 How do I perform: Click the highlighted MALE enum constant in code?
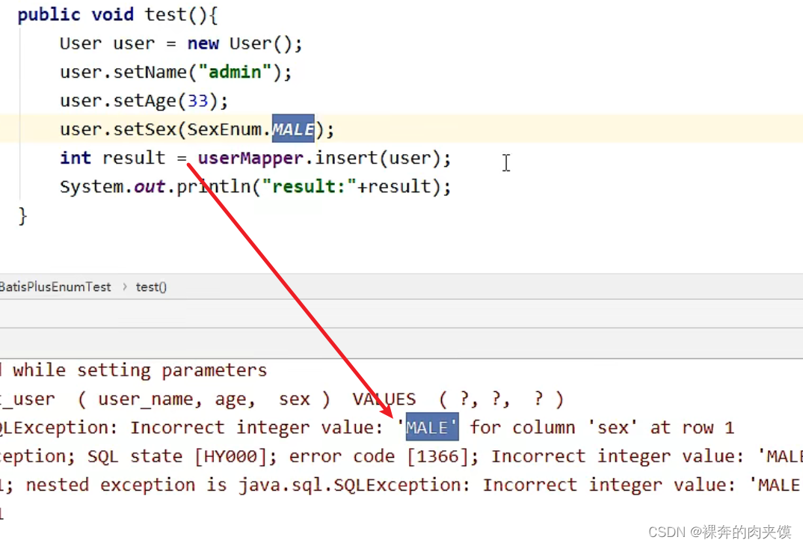[x=293, y=129]
